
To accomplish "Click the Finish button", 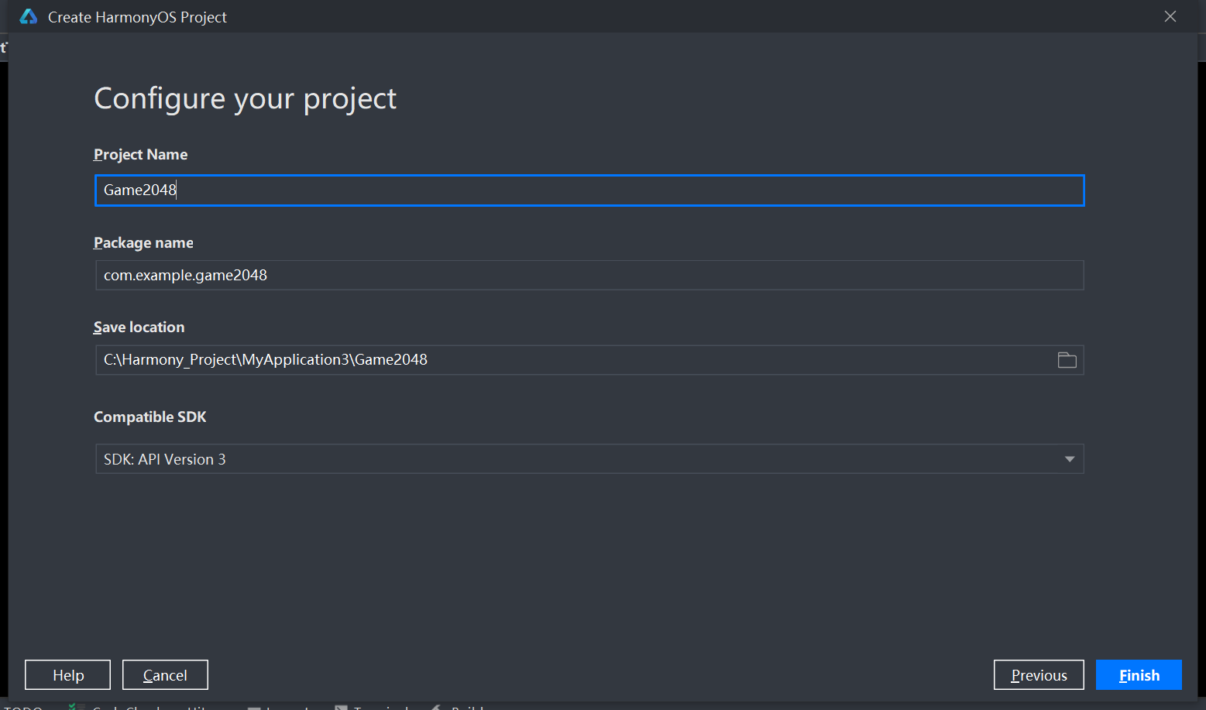I will (x=1139, y=675).
